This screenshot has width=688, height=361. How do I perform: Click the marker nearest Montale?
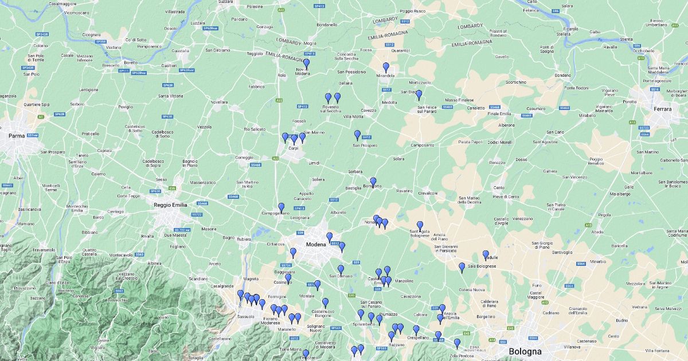pos(317,285)
